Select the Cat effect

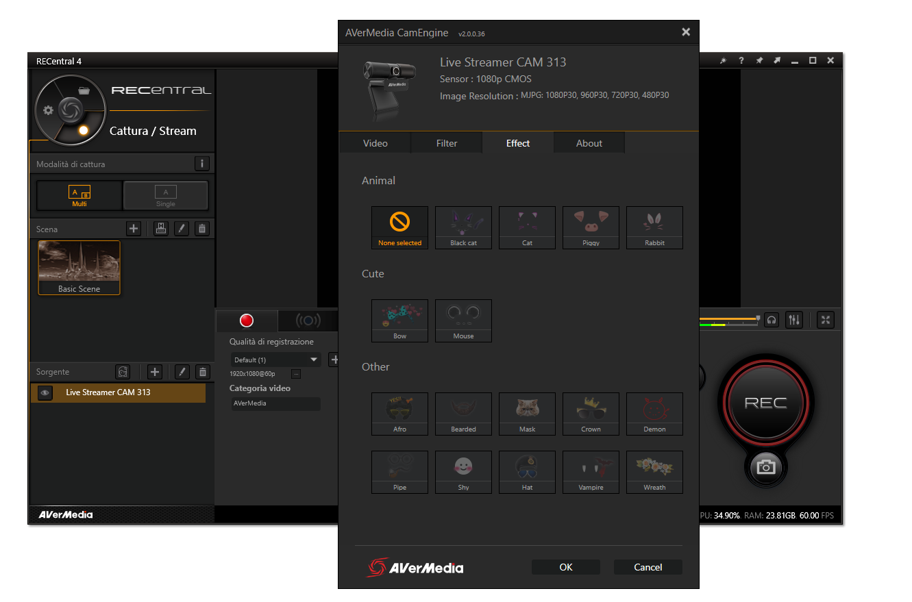(x=527, y=227)
